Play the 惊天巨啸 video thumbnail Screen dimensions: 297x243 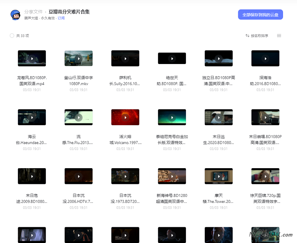265,176
